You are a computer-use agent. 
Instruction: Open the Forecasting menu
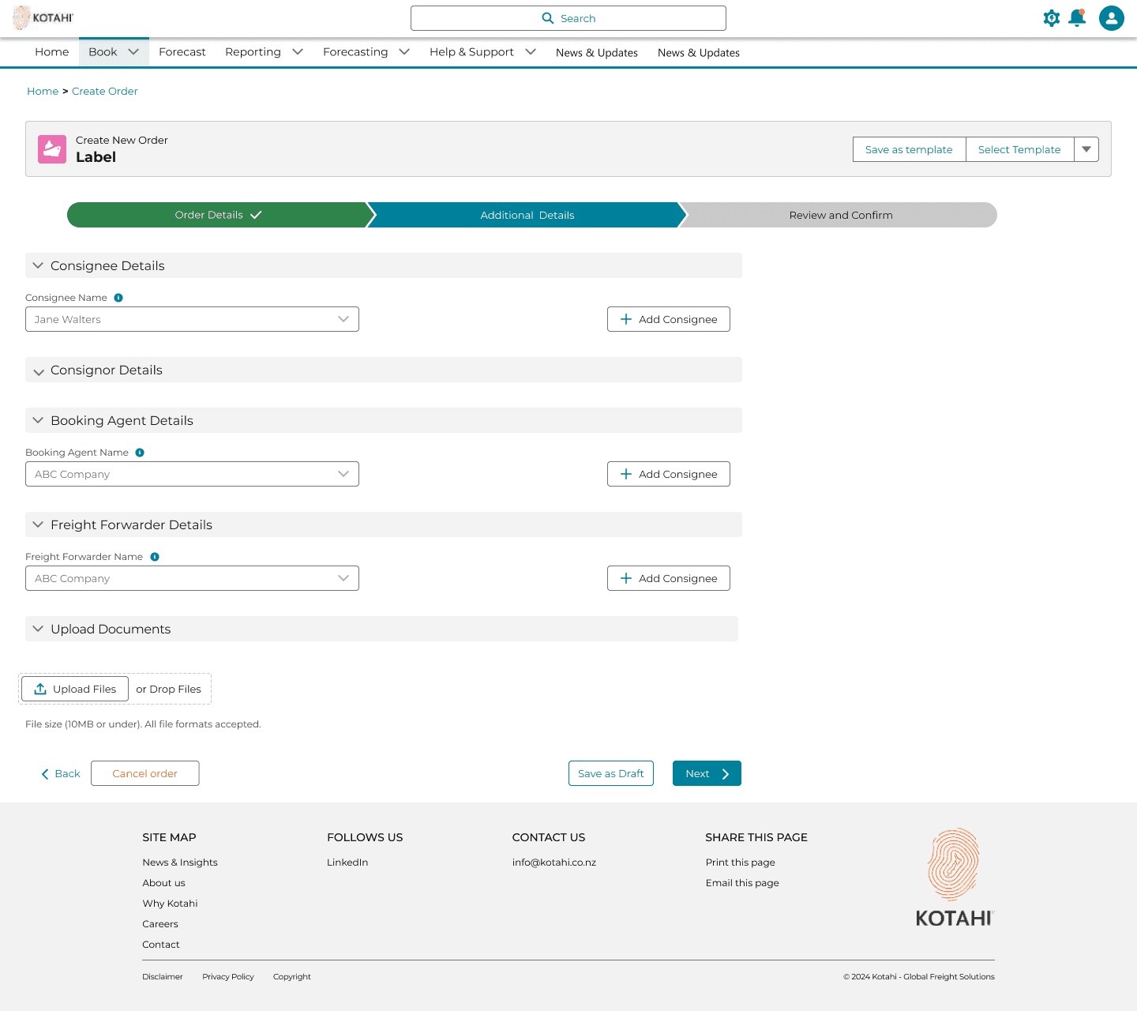coord(366,52)
